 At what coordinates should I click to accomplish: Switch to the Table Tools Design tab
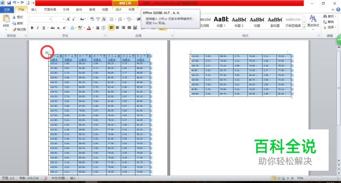pos(119,9)
